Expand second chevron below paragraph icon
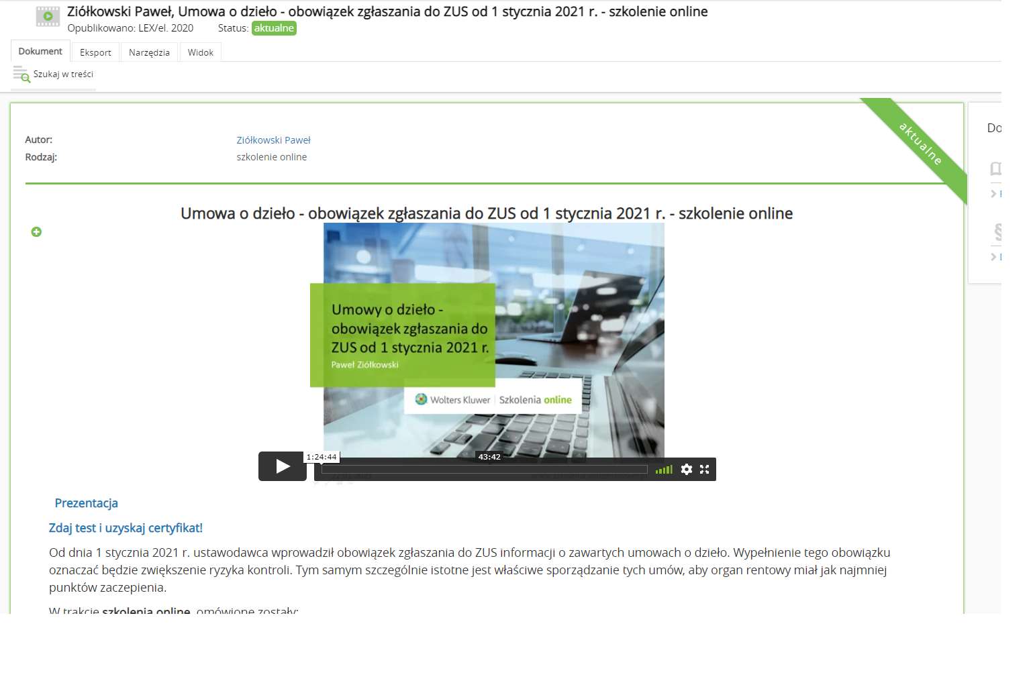The image size is (1031, 687). [x=993, y=257]
